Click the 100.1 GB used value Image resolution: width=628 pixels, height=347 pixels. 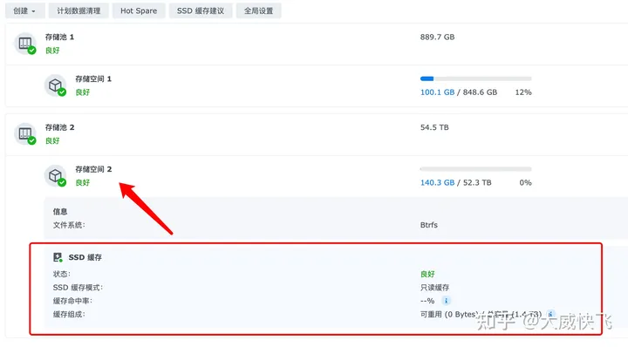click(x=437, y=92)
